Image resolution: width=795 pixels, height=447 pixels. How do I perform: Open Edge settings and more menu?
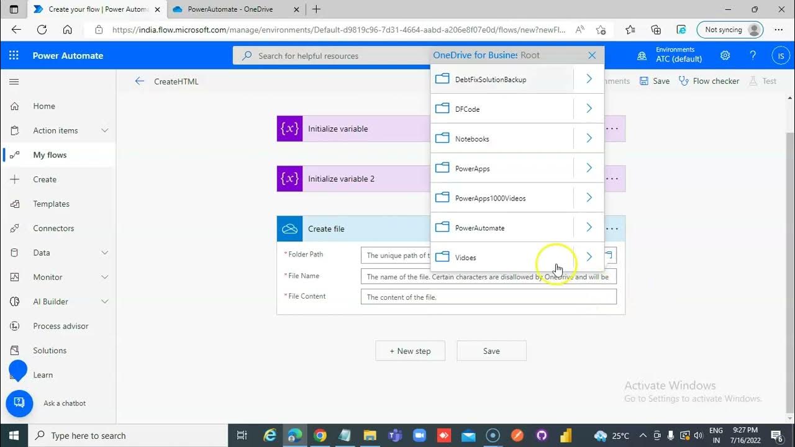778,29
